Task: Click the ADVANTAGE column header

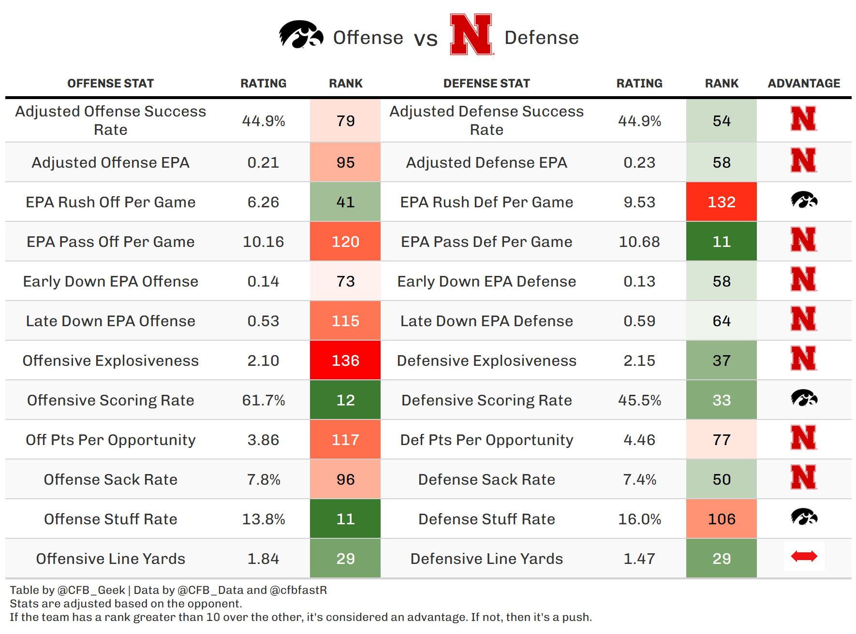Action: tap(804, 84)
